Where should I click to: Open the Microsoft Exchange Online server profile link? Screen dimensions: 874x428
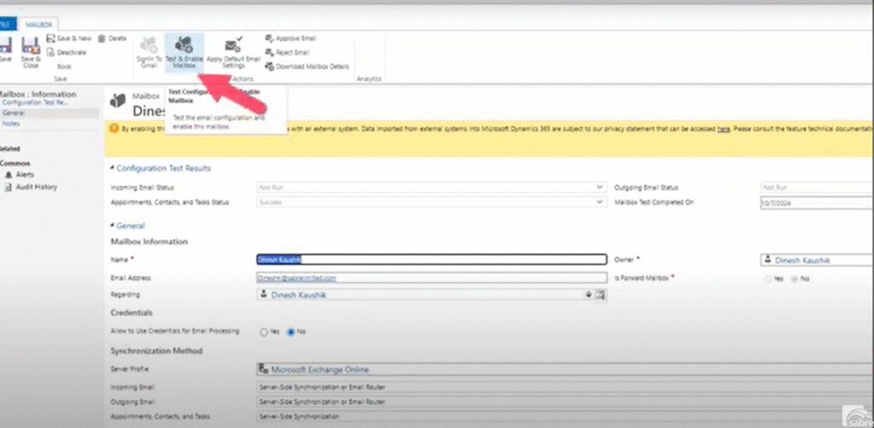click(320, 370)
